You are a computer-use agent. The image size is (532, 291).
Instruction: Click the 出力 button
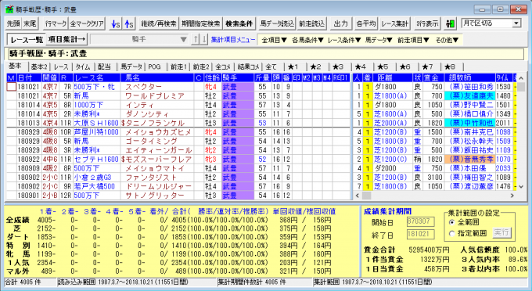[340, 23]
